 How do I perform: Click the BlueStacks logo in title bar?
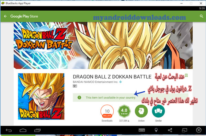pyautogui.click(x=3, y=3)
